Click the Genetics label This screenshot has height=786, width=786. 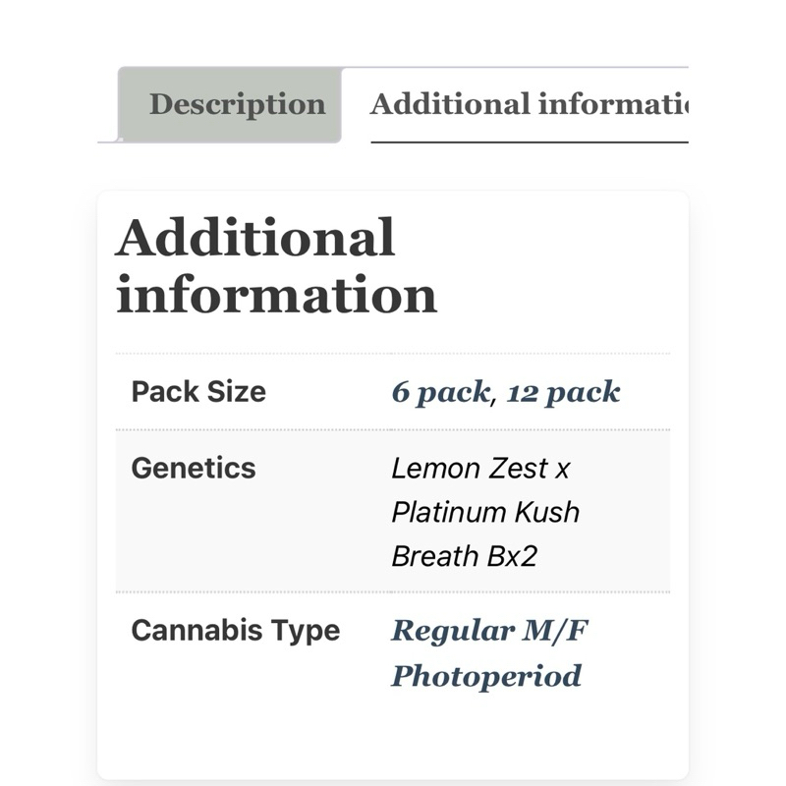(x=194, y=469)
